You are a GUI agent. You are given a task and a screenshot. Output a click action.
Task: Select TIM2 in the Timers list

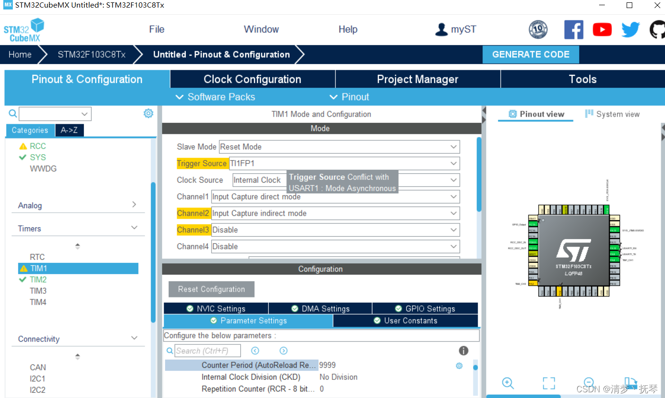[x=38, y=280]
